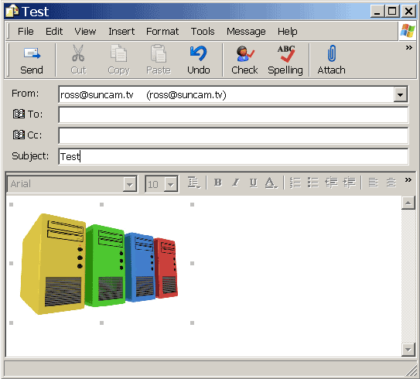Click the message body scroll up arrow

408,203
